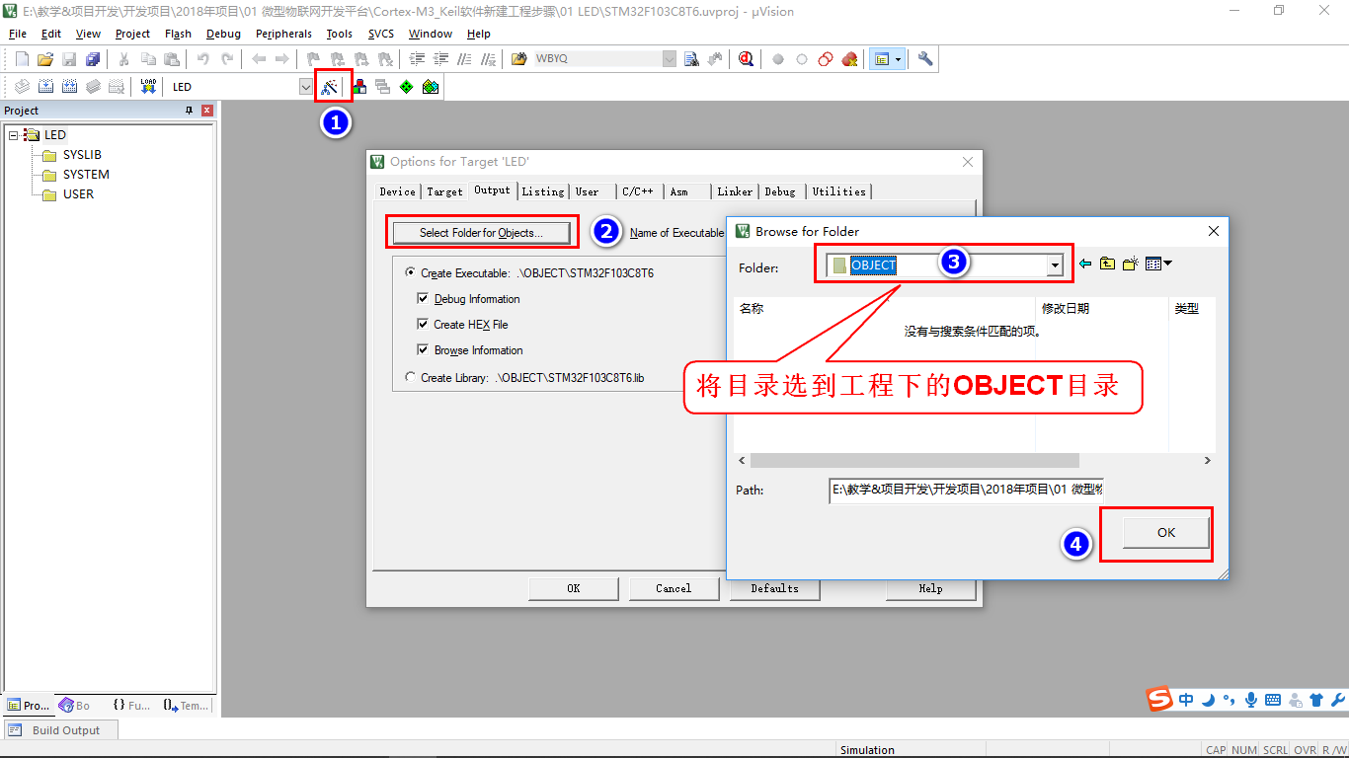Screen dimensions: 1349x758
Task: Create a new file from toolbar
Action: (x=22, y=59)
